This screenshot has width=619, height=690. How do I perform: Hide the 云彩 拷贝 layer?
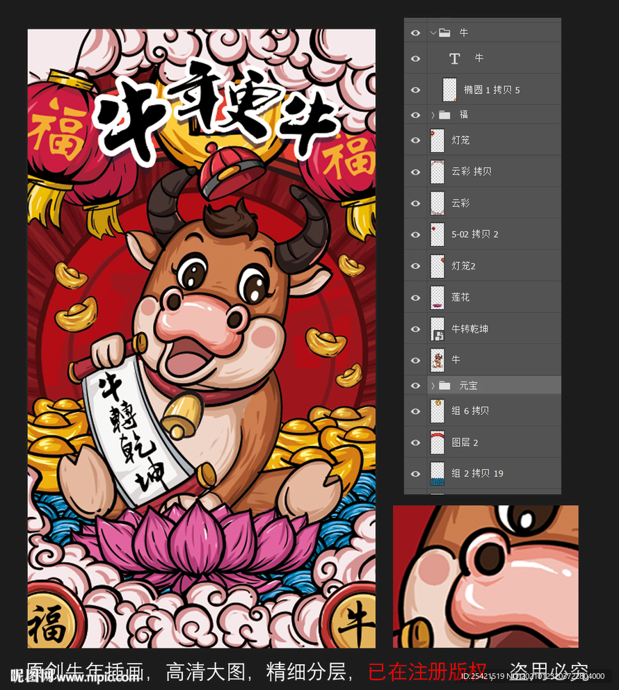point(415,172)
